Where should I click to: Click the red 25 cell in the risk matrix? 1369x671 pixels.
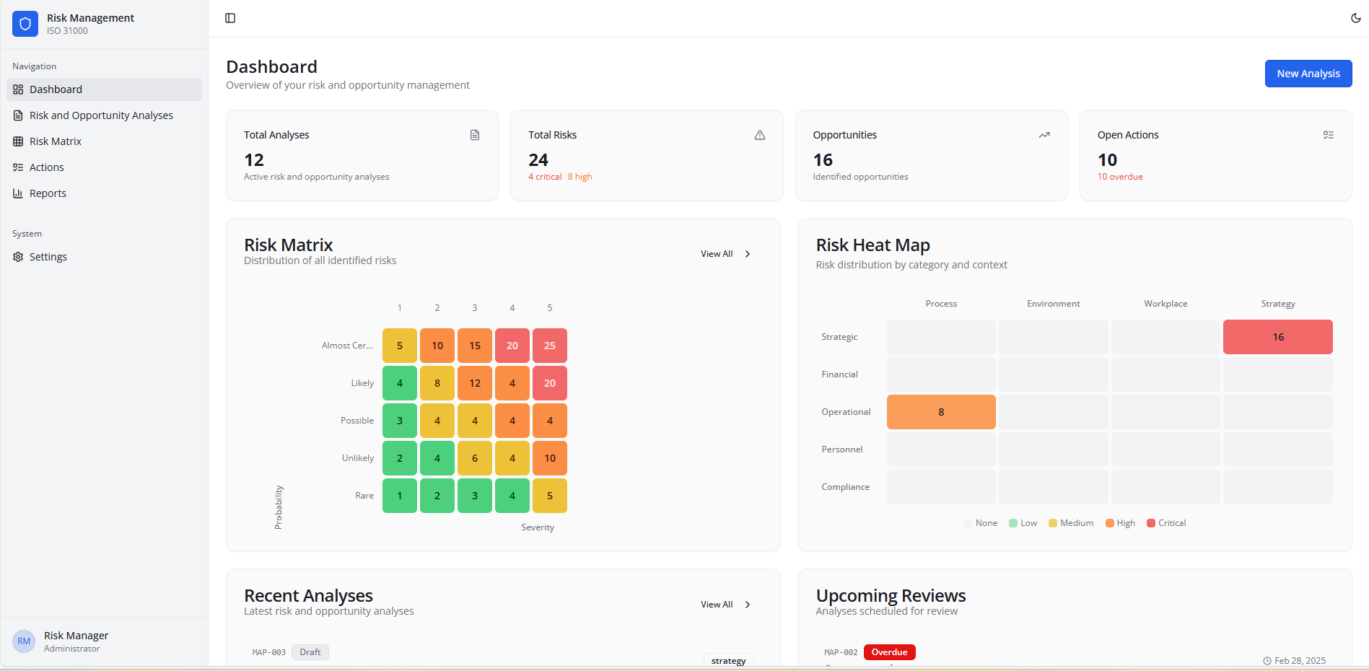pyautogui.click(x=549, y=345)
